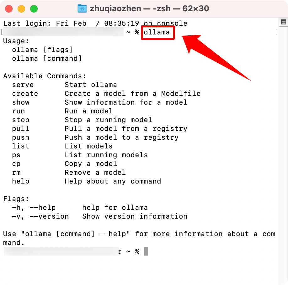Click the home folder proxy icon in title
The width and height of the screenshot is (288, 285).
point(82,9)
